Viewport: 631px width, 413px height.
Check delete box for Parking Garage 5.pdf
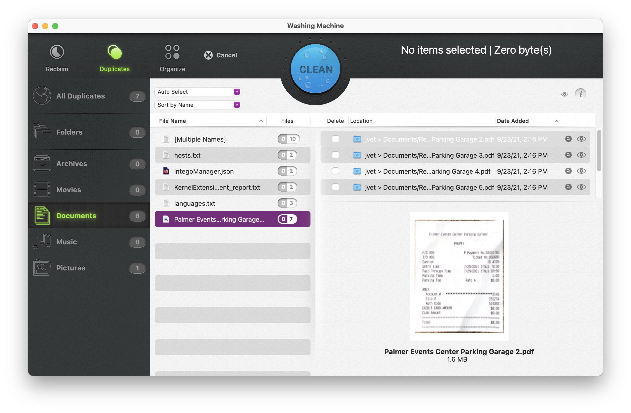pyautogui.click(x=335, y=187)
